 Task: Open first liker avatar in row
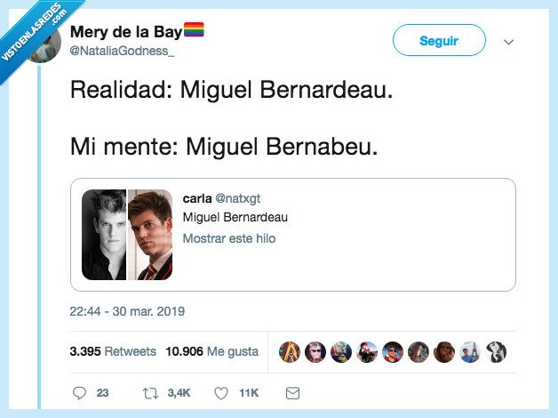[289, 351]
